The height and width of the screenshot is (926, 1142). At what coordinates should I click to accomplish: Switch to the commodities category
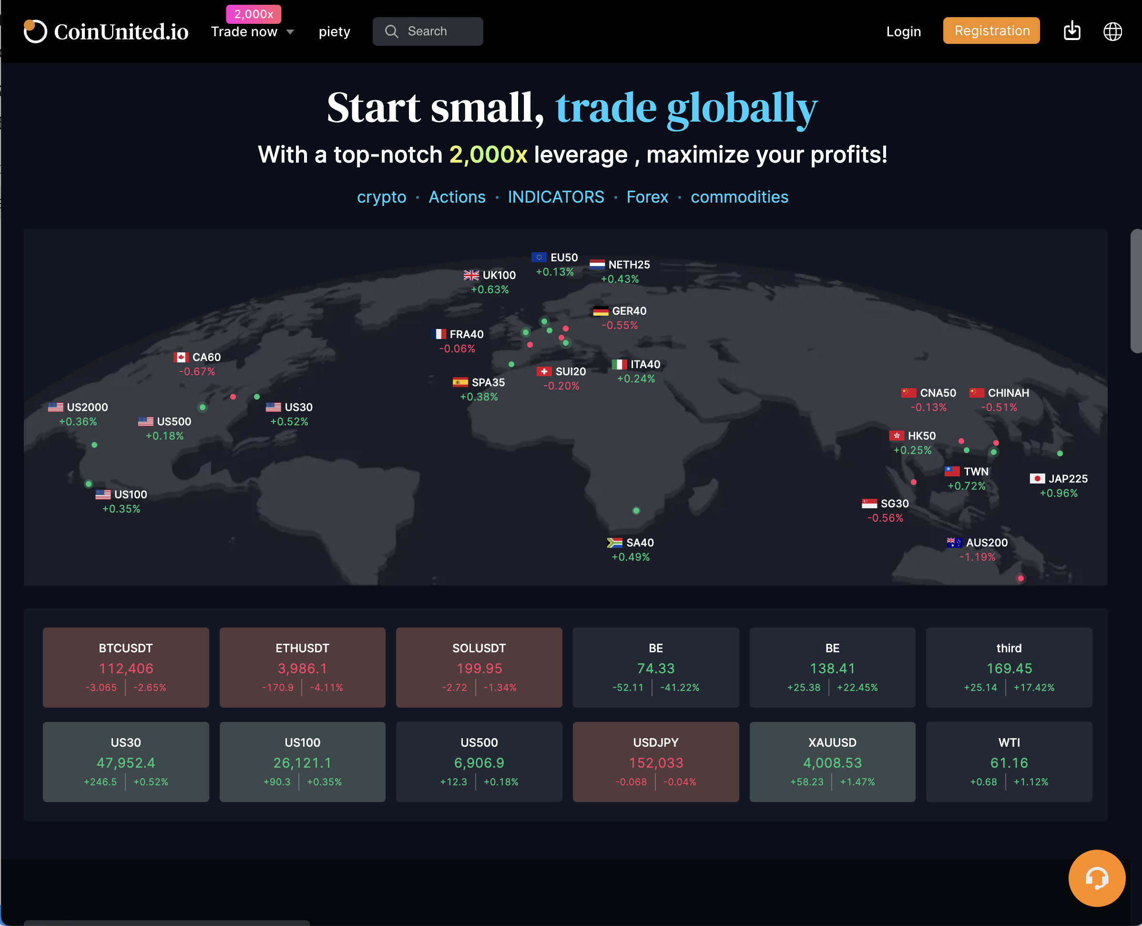coord(739,197)
